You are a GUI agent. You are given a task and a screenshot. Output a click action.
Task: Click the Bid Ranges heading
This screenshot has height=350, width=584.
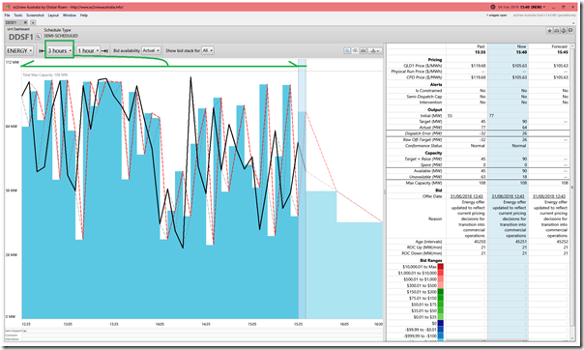coord(431,260)
